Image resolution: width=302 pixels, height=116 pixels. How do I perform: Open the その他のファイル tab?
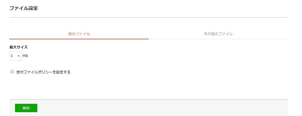(x=218, y=34)
